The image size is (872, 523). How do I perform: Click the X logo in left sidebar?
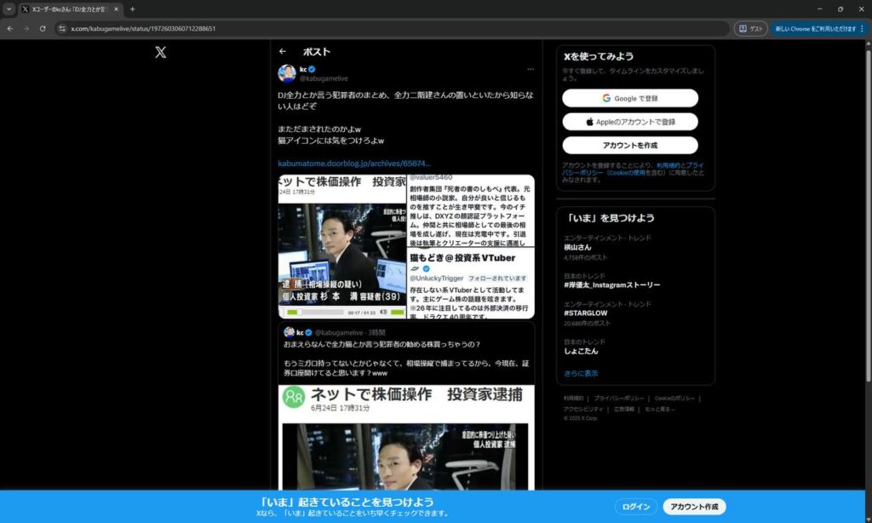(x=160, y=52)
